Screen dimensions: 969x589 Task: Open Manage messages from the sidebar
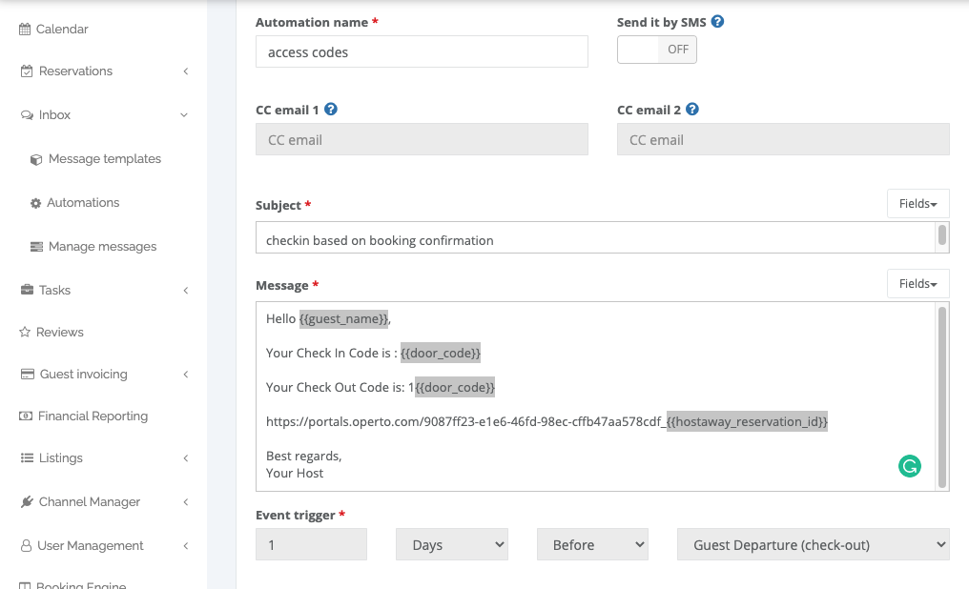pos(36,246)
